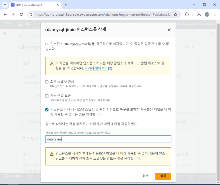220x185 pixels.
Task: Open a new browser tab
Action: tap(66, 5)
